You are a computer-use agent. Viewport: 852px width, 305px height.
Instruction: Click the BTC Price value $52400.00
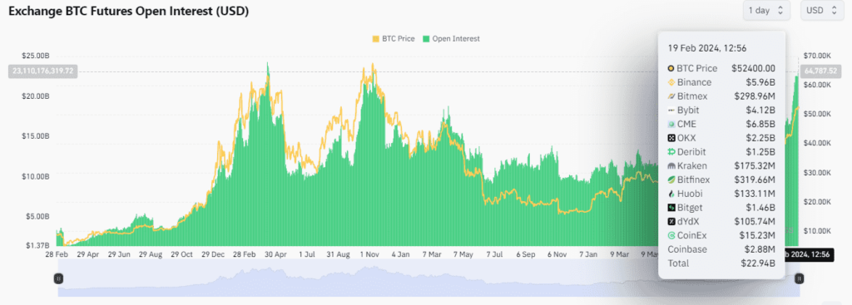pos(752,68)
